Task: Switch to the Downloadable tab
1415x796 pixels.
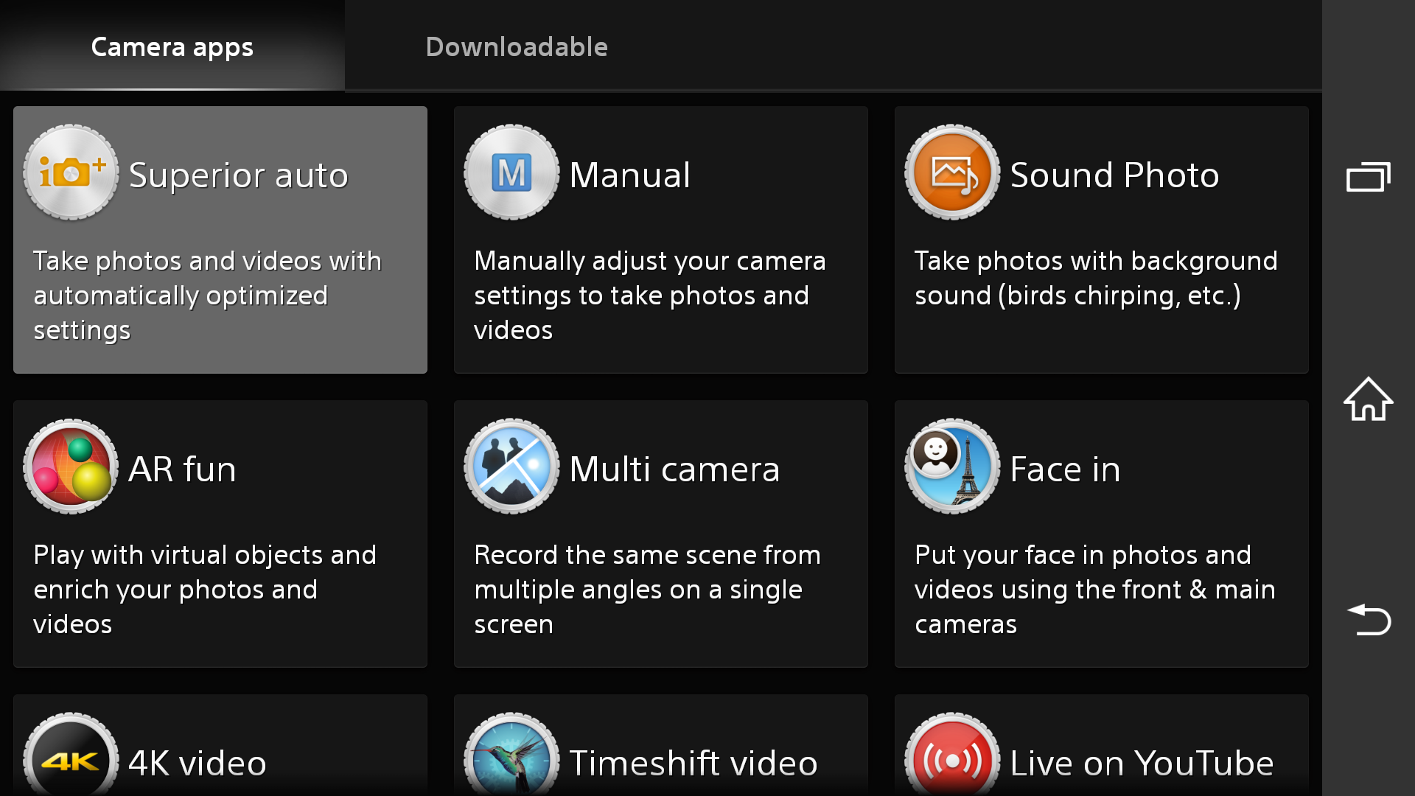Action: coord(517,47)
